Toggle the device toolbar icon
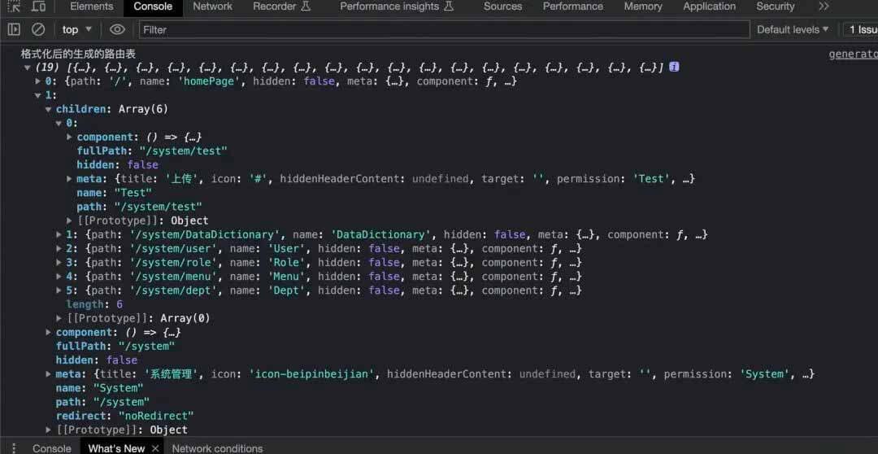 tap(38, 7)
